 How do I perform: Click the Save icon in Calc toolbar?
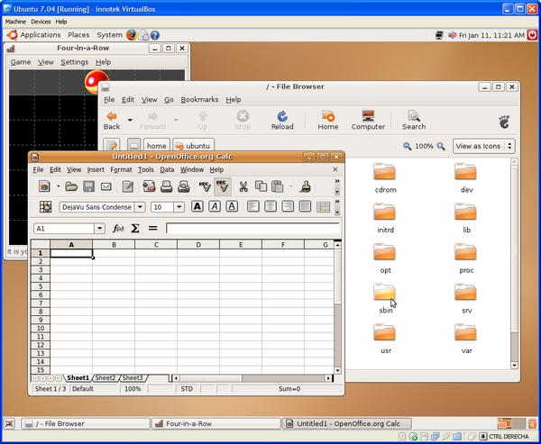click(x=88, y=186)
